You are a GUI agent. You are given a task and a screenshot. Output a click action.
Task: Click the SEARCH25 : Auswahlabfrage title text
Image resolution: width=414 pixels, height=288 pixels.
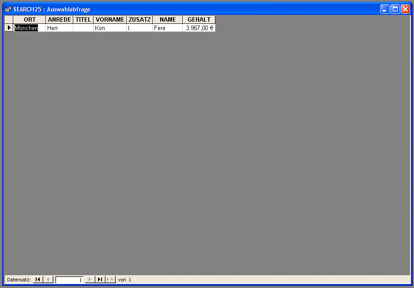tap(52, 10)
